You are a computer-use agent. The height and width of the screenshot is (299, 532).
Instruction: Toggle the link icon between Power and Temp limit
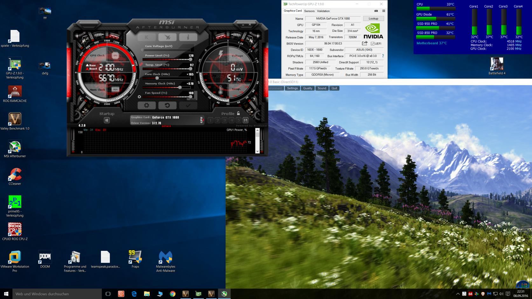pyautogui.click(x=141, y=64)
